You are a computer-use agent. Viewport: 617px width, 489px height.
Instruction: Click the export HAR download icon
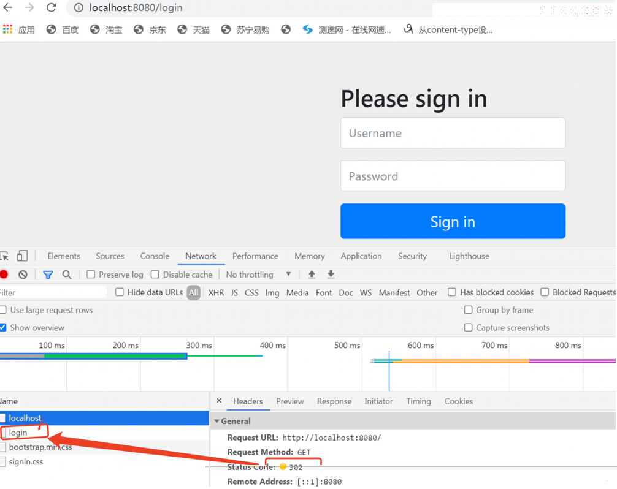(x=331, y=275)
